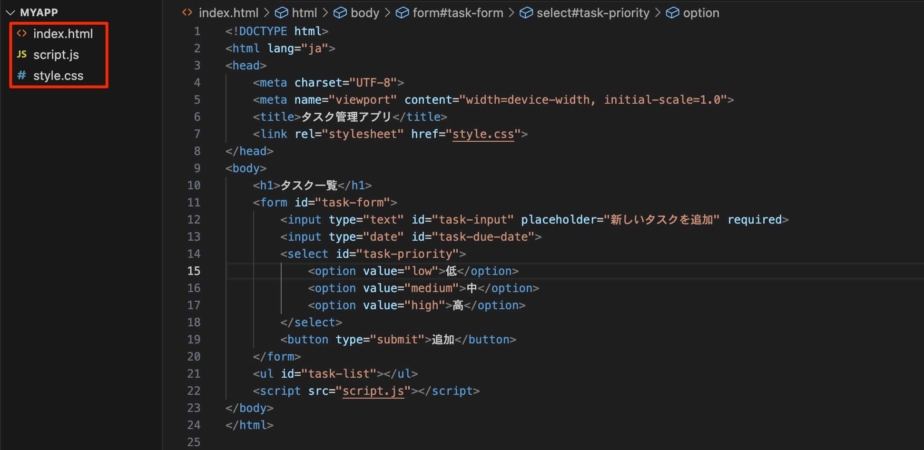Image resolution: width=924 pixels, height=450 pixels.
Task: Click the JS icon beside script.js
Action: 22,54
